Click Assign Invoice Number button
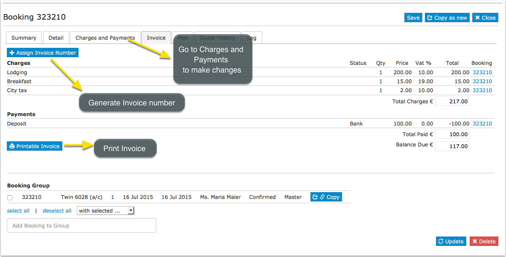 point(43,53)
